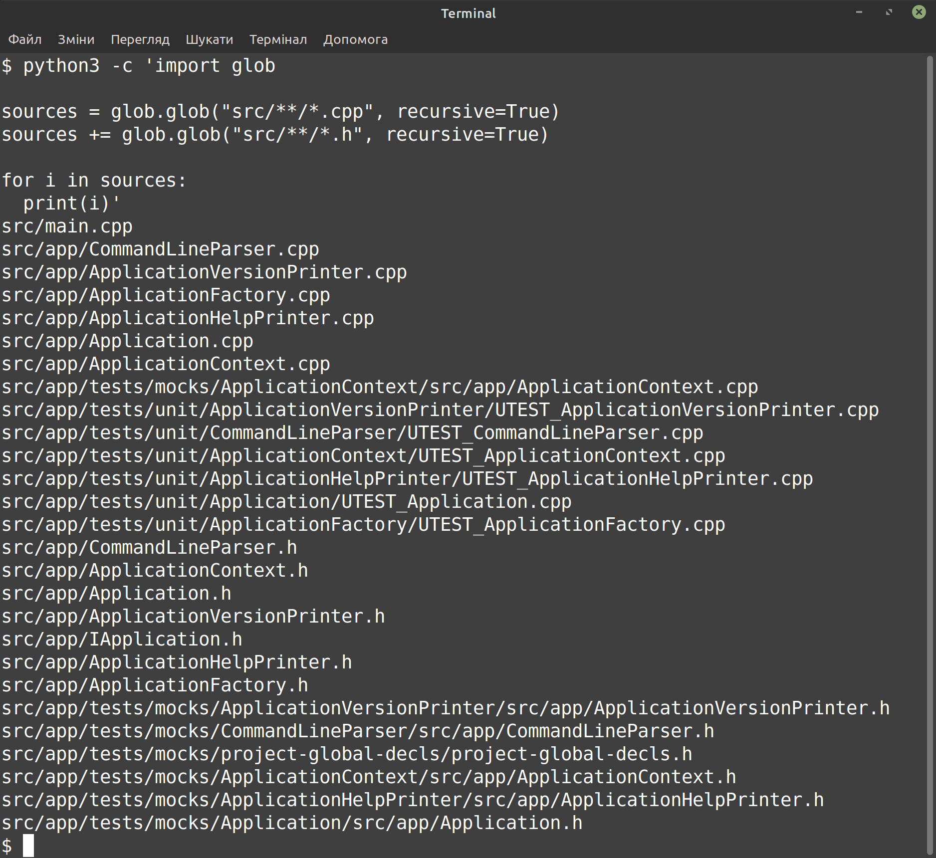936x858 pixels.
Task: Click the line 'src/app/ApplicationContext.cpp'
Action: click(166, 364)
